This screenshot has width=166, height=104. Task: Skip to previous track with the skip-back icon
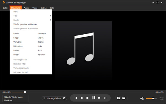tap(76, 98)
